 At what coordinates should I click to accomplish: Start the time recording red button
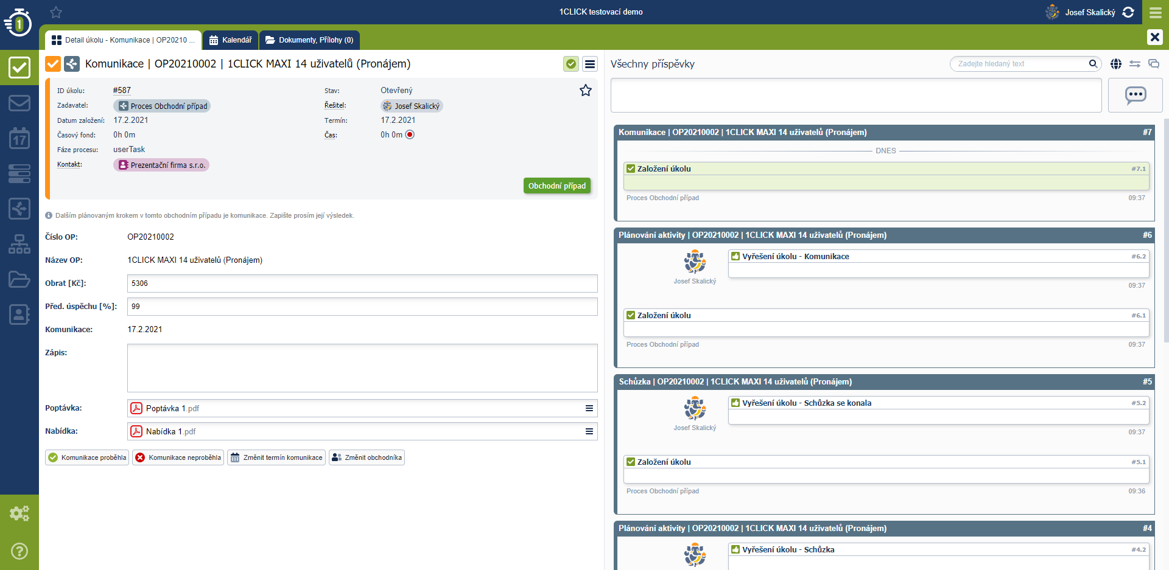coord(410,135)
